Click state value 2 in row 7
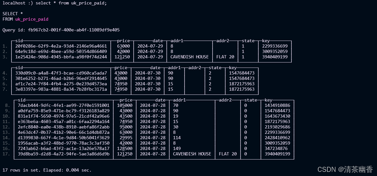The image size is (377, 176). [210, 89]
